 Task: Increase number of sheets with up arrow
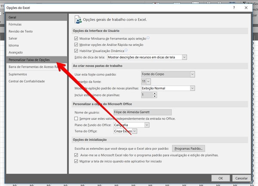(154, 93)
